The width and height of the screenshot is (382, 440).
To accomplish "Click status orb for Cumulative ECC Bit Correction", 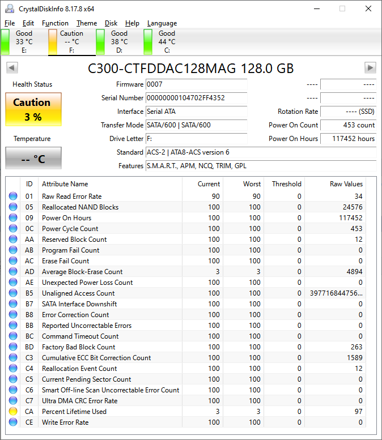I will [x=13, y=357].
